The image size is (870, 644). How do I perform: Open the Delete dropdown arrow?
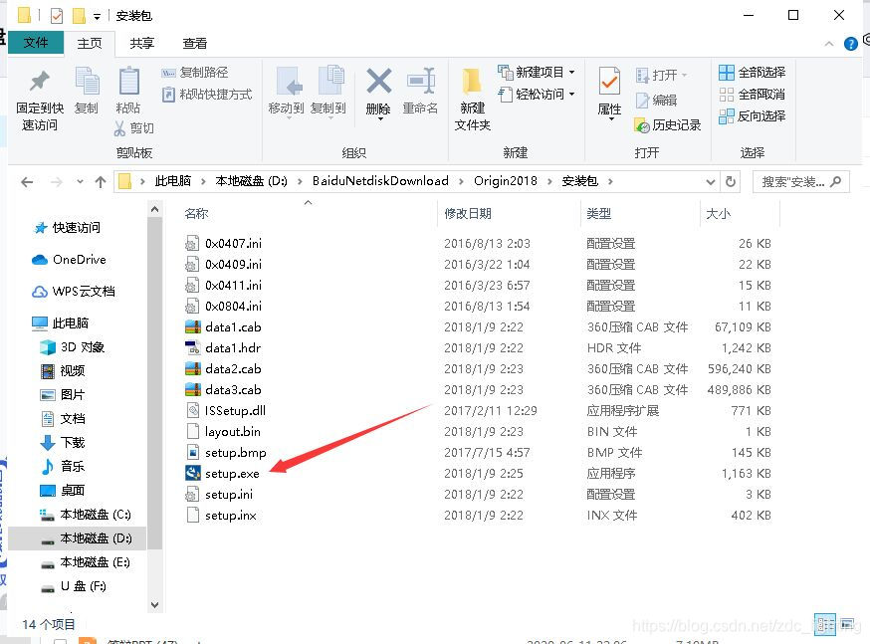pyautogui.click(x=380, y=118)
